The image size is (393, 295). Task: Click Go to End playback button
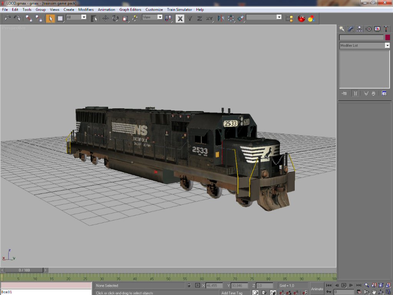pyautogui.click(x=359, y=285)
